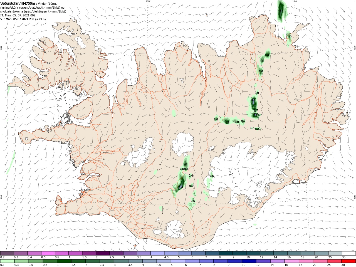Click the bottom-row red swatch labeled 25
This screenshot has width=356, height=267.
tap(335, 261)
